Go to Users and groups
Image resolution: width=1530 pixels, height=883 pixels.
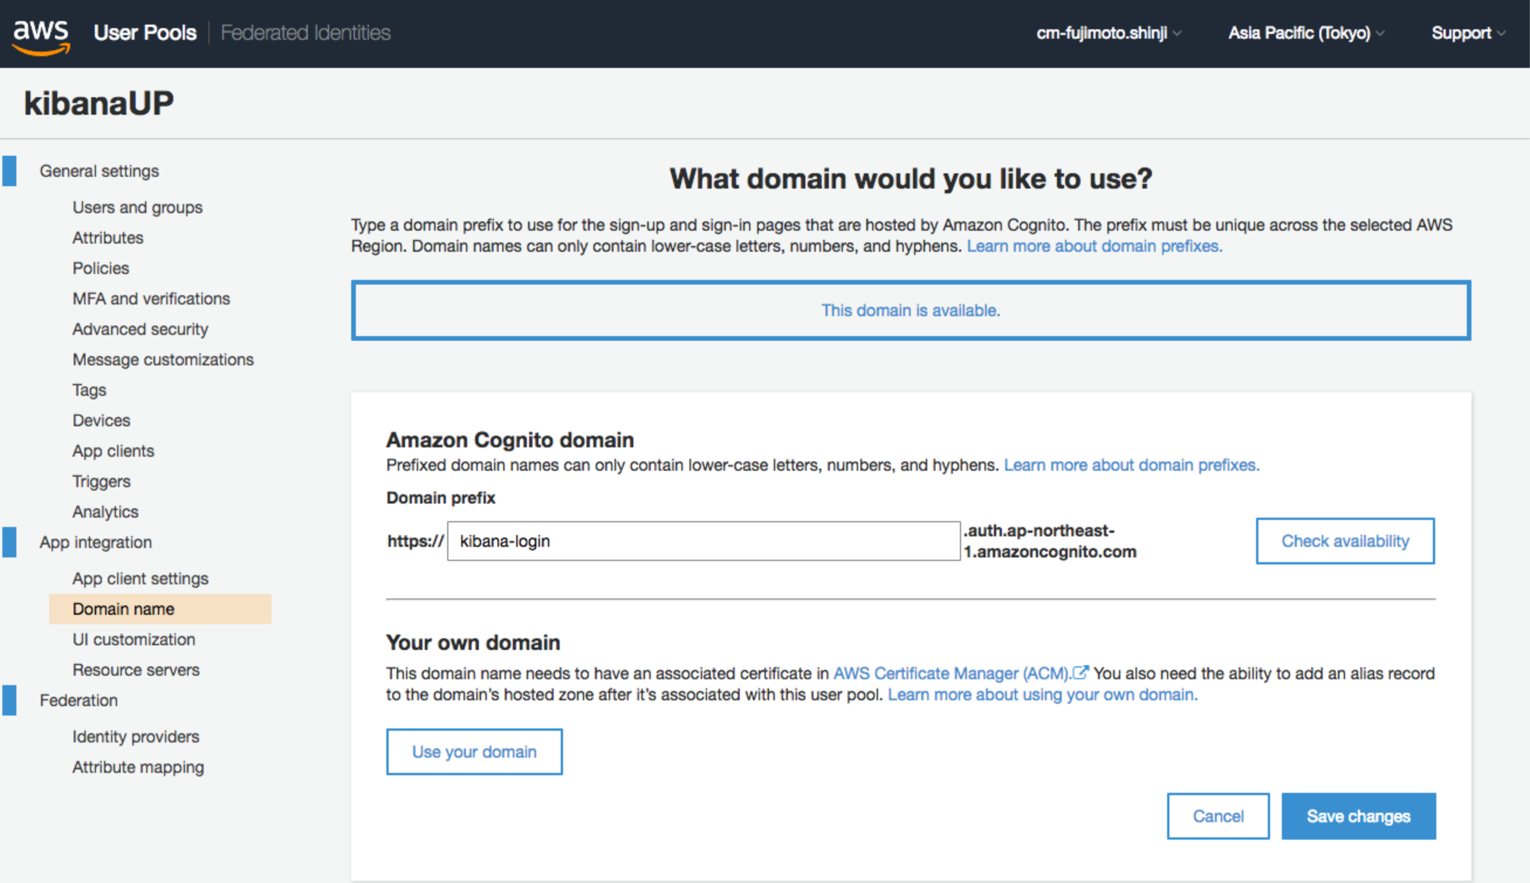138,207
